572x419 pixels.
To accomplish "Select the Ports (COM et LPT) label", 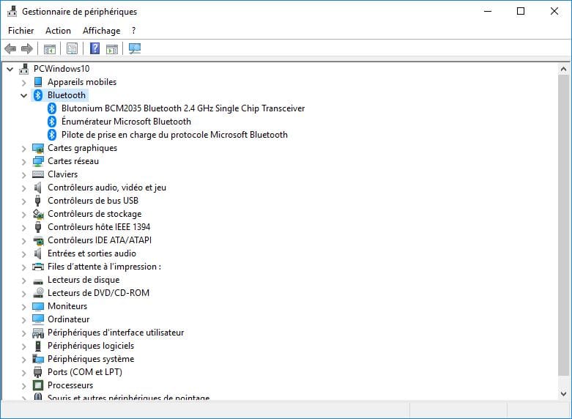I will click(85, 372).
